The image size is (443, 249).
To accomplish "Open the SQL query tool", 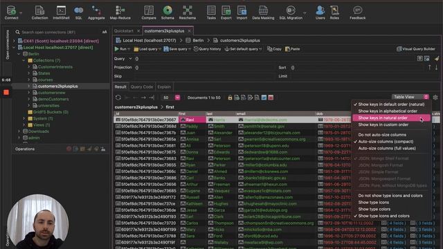I will [x=78, y=12].
